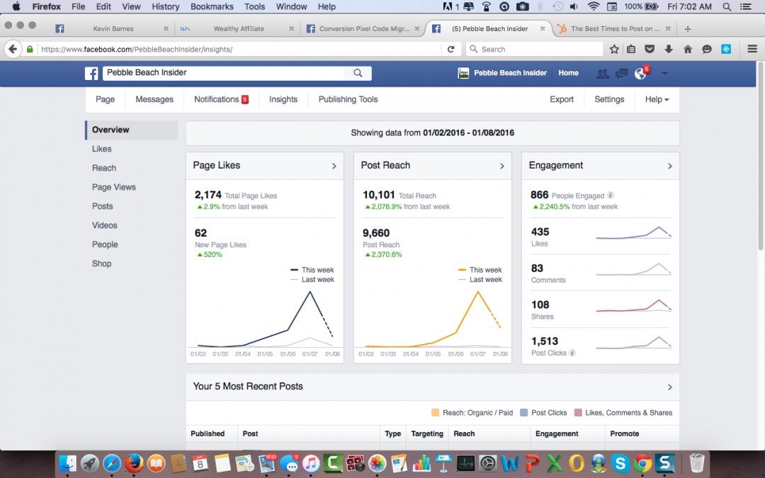The height and width of the screenshot is (478, 765).
Task: Expand the Engagement card chevron
Action: click(x=670, y=166)
